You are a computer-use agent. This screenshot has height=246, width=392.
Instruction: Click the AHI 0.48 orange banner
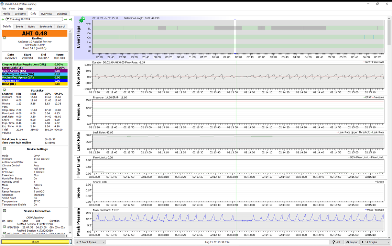(35, 33)
